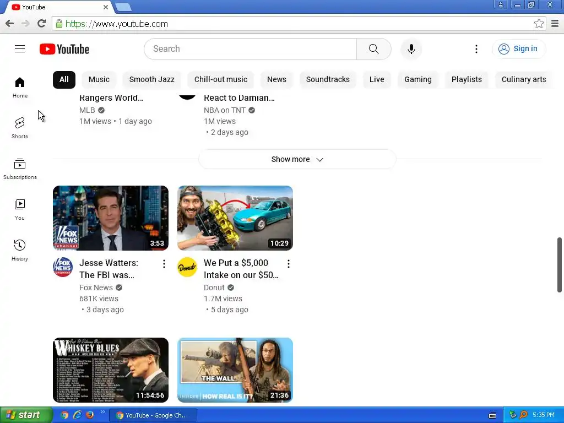The width and height of the screenshot is (564, 423).
Task: Open options for $5,000 Intake video
Action: 289,264
